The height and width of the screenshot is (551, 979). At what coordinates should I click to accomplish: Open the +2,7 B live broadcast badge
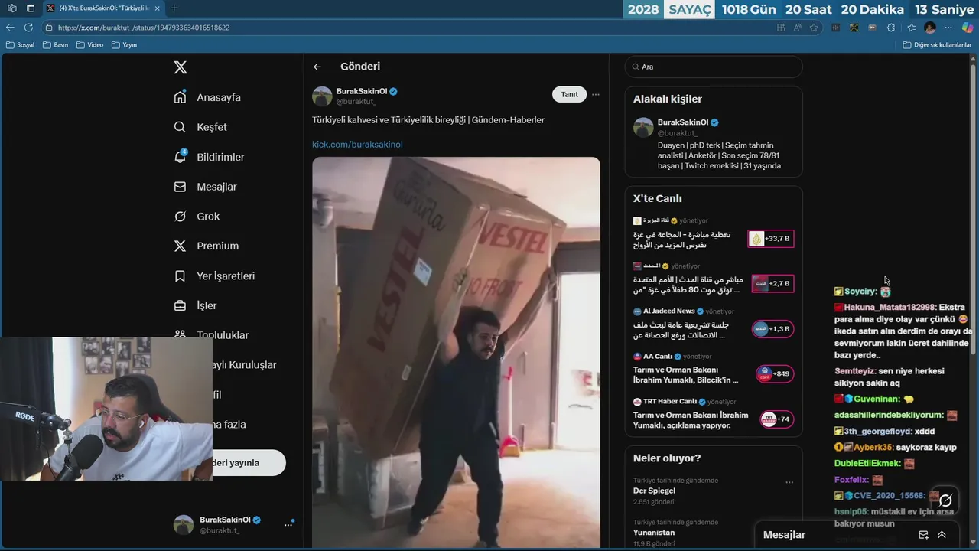pyautogui.click(x=772, y=283)
